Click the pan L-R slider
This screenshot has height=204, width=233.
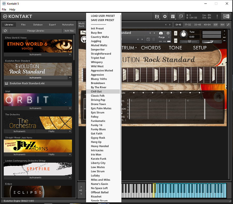click(189, 42)
